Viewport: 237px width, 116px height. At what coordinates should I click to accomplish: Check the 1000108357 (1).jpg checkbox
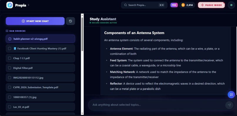(x=10, y=97)
